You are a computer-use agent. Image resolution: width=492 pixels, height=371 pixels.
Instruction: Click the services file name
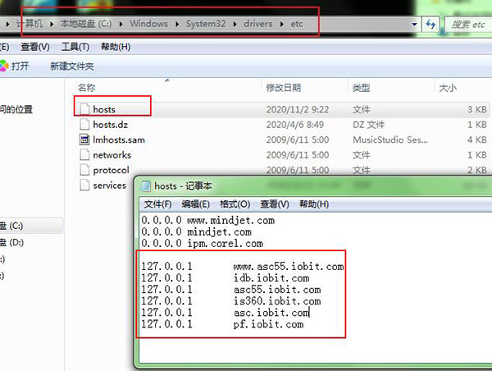(110, 185)
